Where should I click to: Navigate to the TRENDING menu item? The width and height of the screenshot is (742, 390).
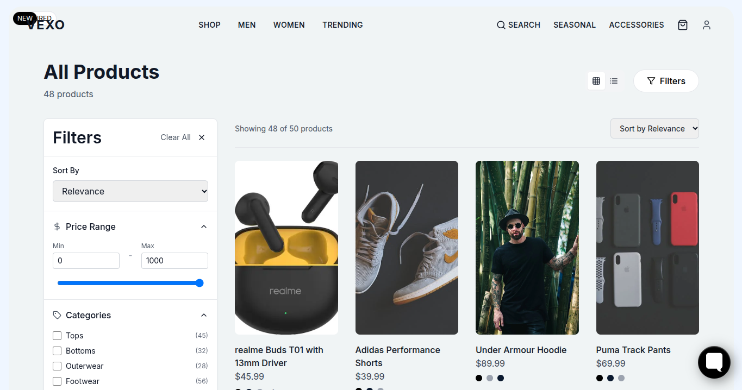click(x=342, y=25)
